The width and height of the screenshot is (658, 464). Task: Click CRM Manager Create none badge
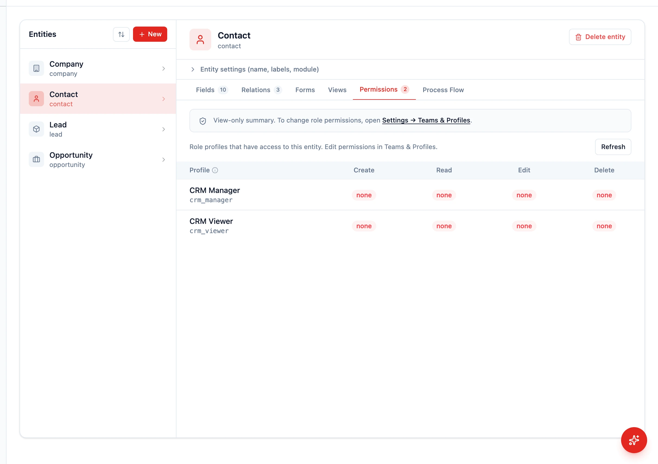(x=364, y=195)
